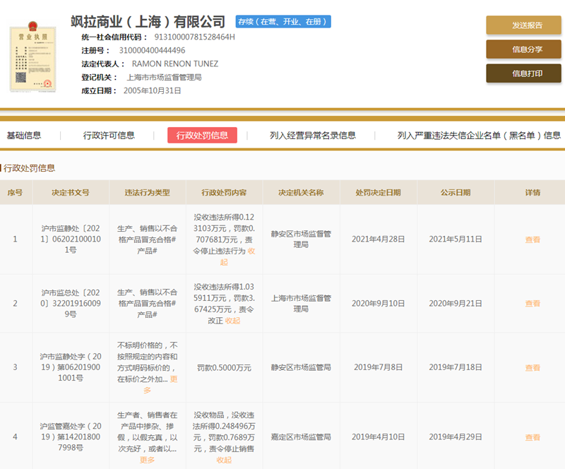This screenshot has width=565, height=469.
Task: Click the company name 飒拉商业（上海）有限公司
Action: [148, 22]
